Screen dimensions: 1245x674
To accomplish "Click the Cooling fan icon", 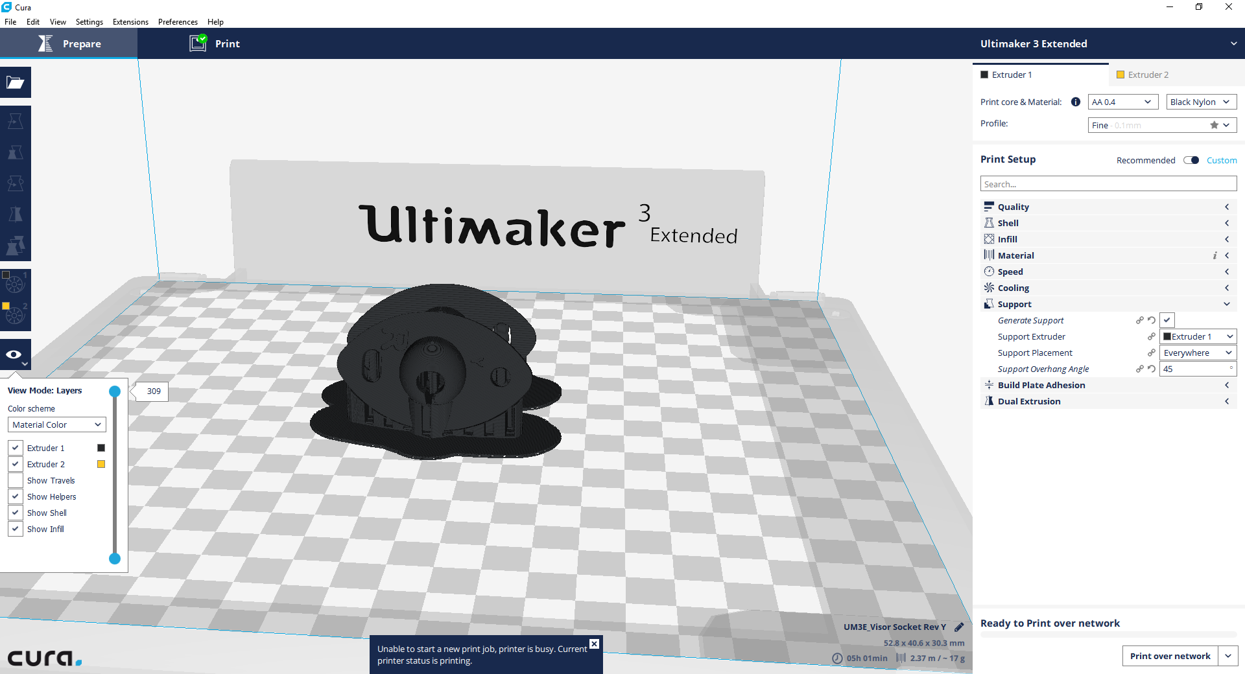I will [x=989, y=288].
